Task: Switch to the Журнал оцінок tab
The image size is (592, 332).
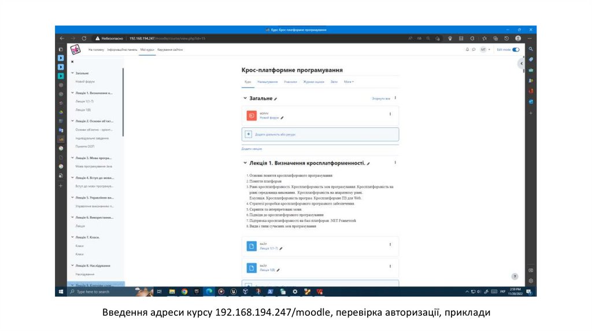Action: (x=314, y=82)
